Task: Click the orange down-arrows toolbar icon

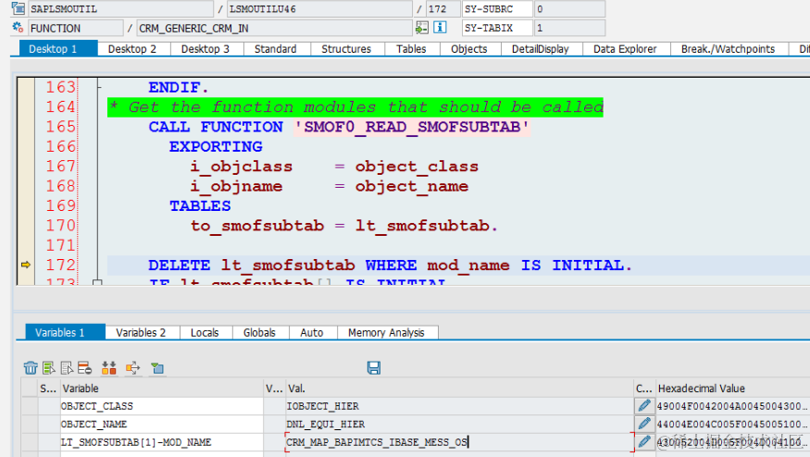Action: click(x=108, y=367)
